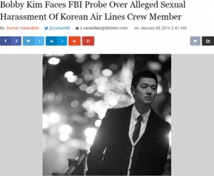
Task: Click the dark share arrow icon
Action: (x=208, y=41)
